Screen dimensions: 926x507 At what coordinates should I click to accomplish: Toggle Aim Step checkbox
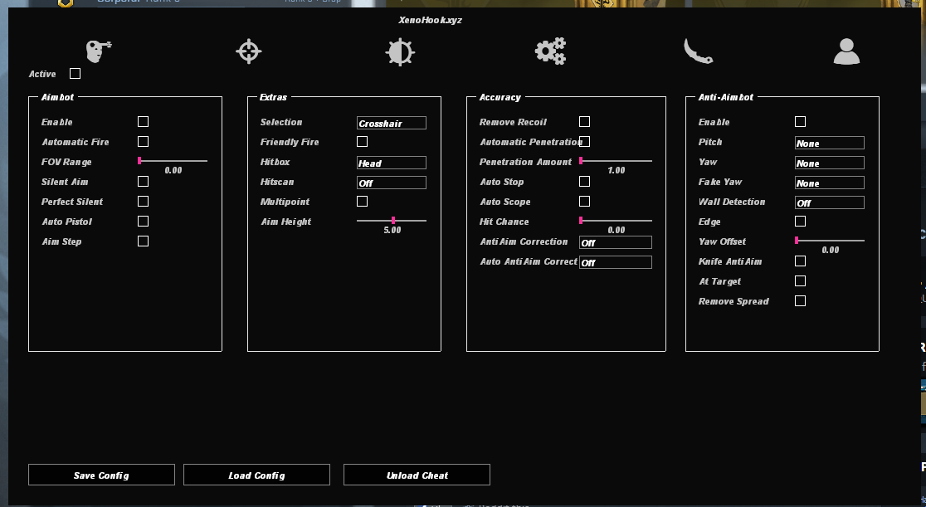coord(143,241)
